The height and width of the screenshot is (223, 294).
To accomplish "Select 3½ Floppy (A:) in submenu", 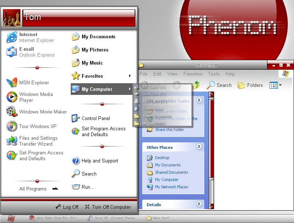I will click(162, 87).
